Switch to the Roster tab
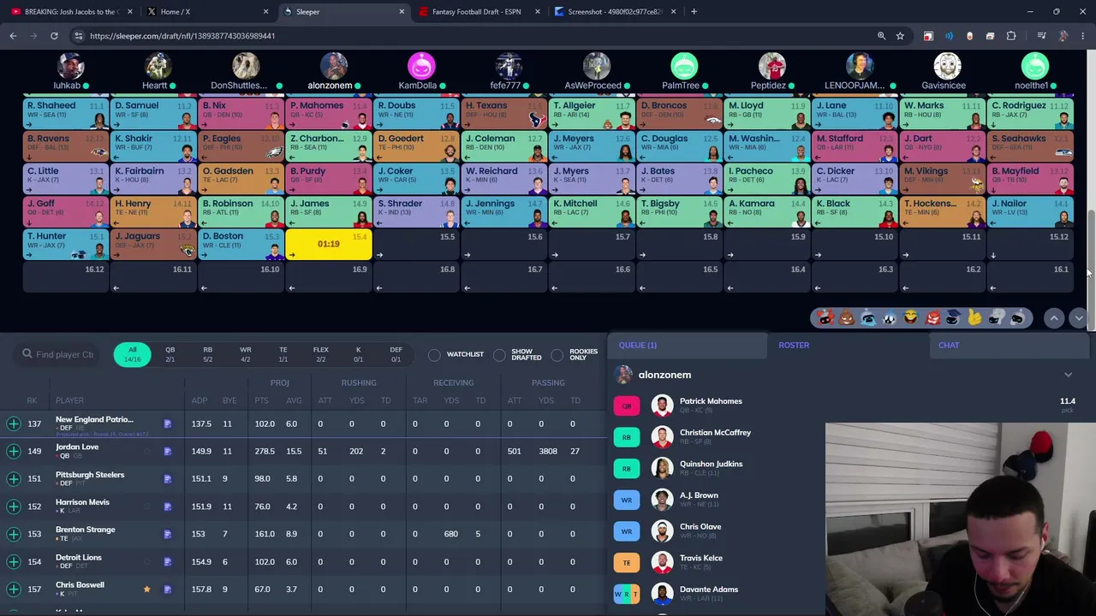The height and width of the screenshot is (616, 1096). tap(794, 345)
